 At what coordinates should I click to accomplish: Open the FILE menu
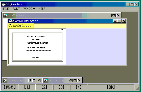(6, 9)
